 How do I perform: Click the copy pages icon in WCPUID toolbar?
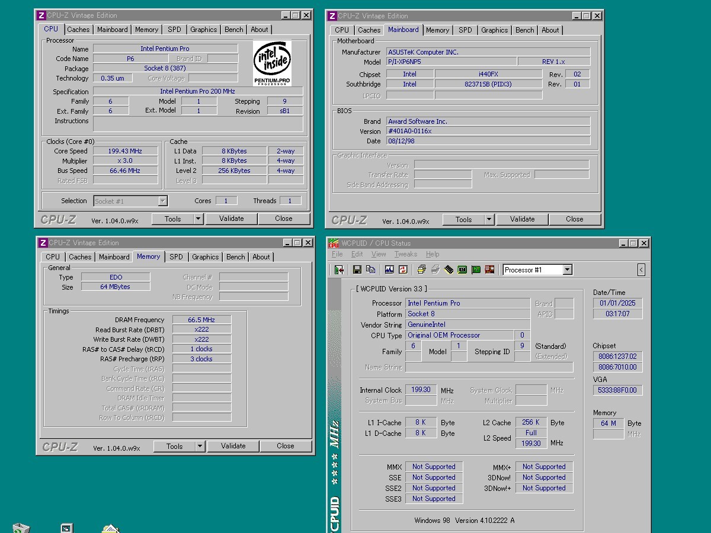click(x=371, y=270)
